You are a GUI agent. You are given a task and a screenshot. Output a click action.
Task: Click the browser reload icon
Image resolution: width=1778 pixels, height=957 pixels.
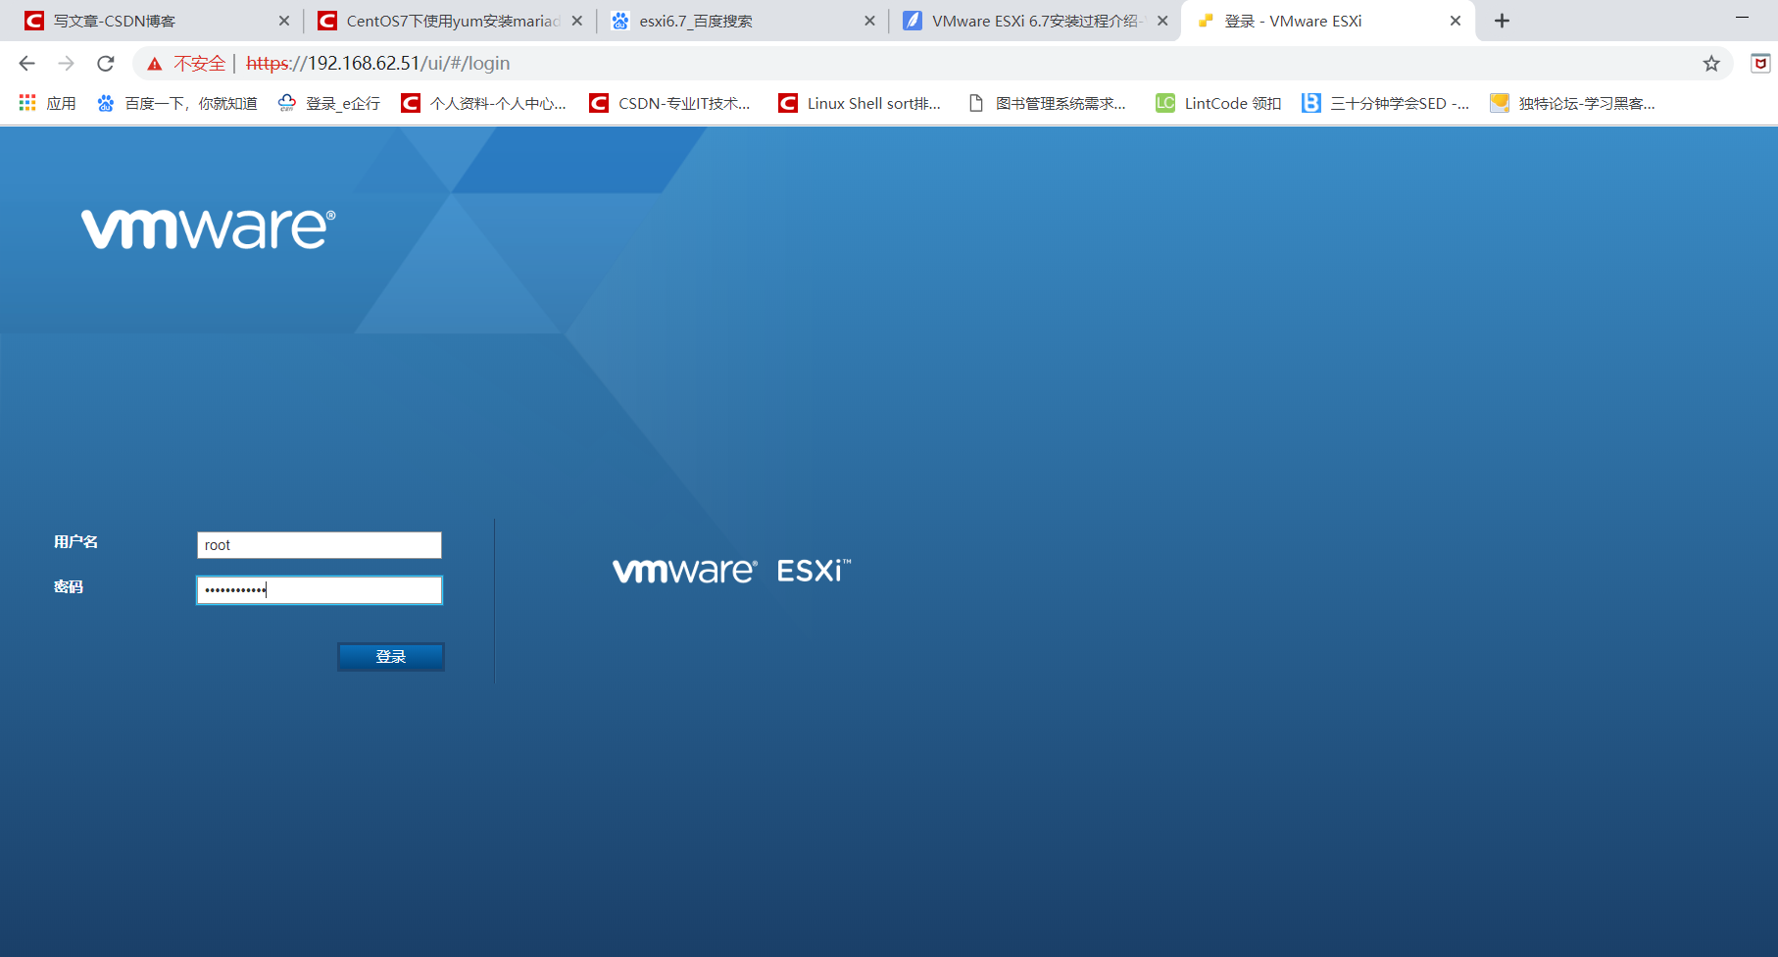click(x=105, y=63)
